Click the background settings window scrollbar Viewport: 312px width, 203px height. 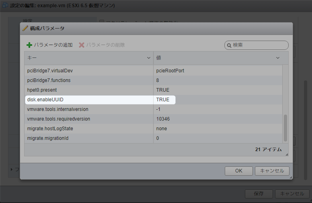point(306,130)
